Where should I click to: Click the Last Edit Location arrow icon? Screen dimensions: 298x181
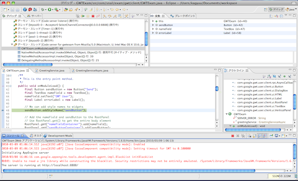pos(112,9)
